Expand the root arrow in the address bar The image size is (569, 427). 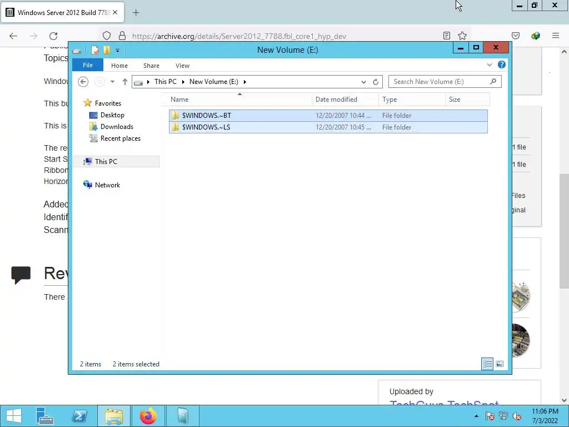coord(148,82)
